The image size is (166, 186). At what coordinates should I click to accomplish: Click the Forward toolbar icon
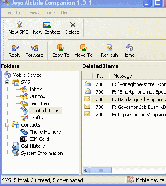click(x=35, y=48)
